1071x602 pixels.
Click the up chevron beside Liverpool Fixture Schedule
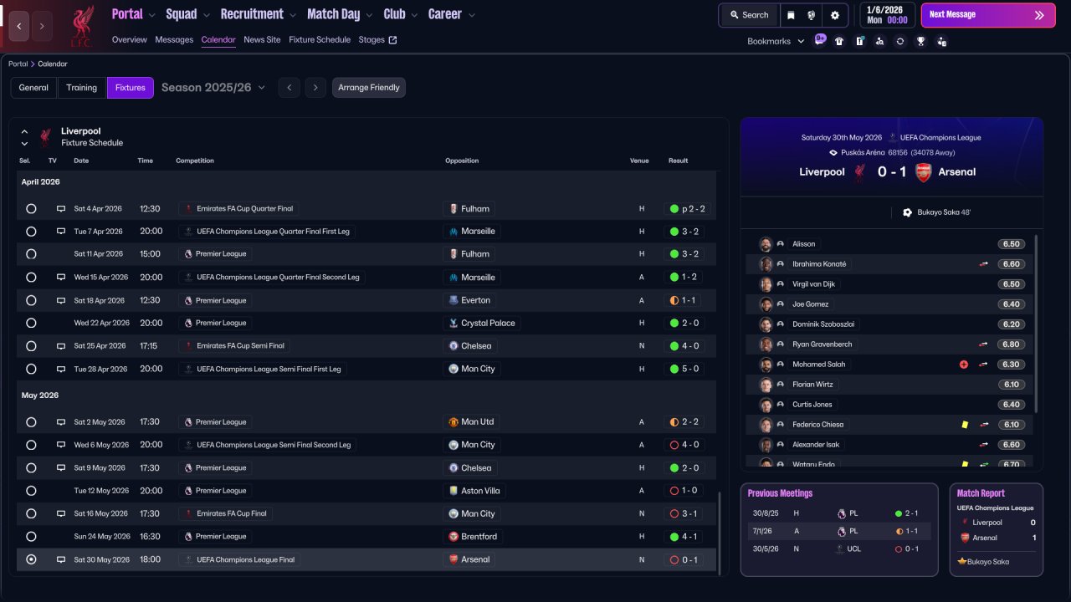[24, 131]
